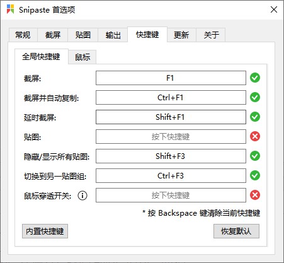Go to the 贴图 tab

coord(83,35)
